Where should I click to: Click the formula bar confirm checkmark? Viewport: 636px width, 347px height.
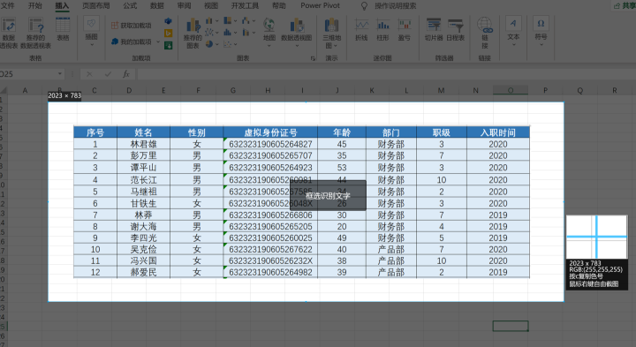click(x=108, y=74)
